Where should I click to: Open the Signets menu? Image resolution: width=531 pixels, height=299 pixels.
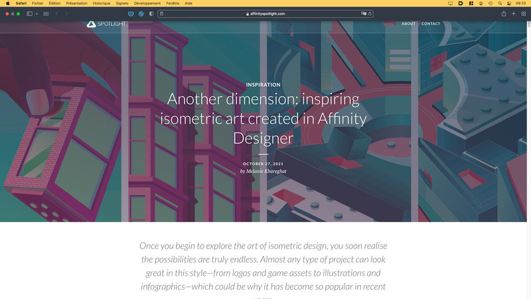click(122, 3)
